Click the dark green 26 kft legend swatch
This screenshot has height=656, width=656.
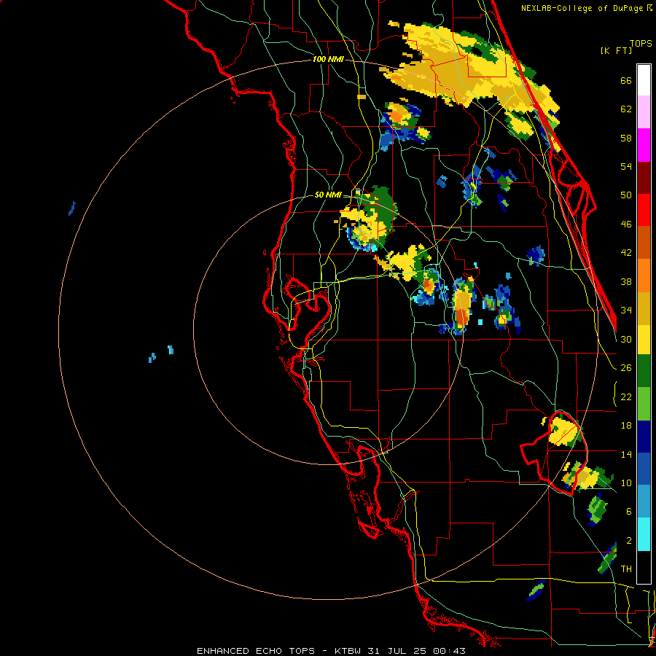[644, 371]
